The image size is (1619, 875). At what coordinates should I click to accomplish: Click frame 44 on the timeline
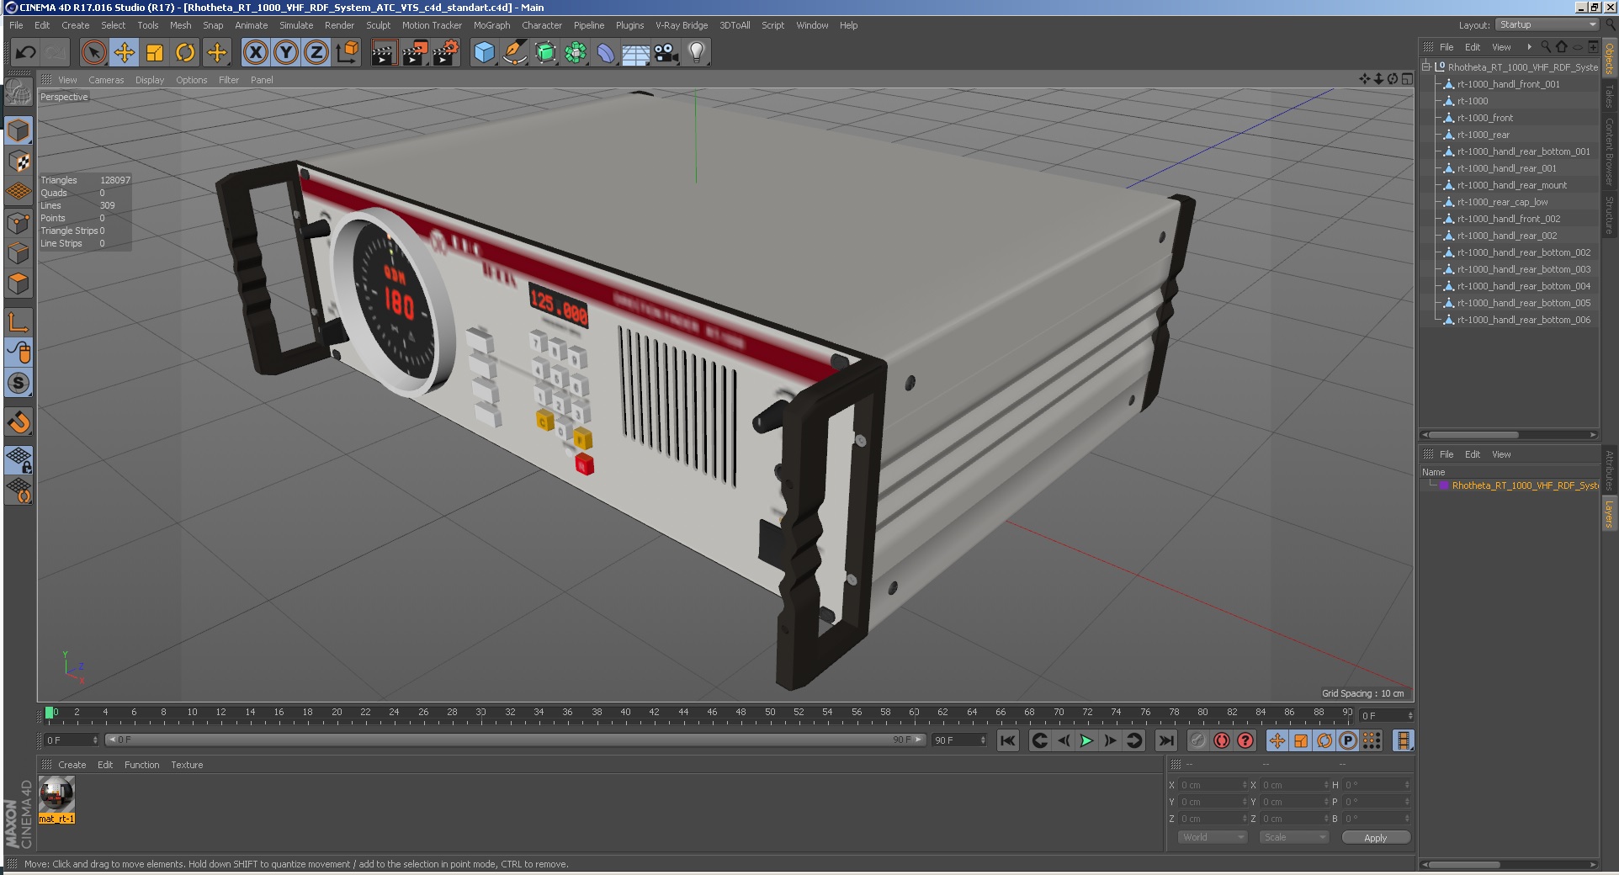[683, 712]
